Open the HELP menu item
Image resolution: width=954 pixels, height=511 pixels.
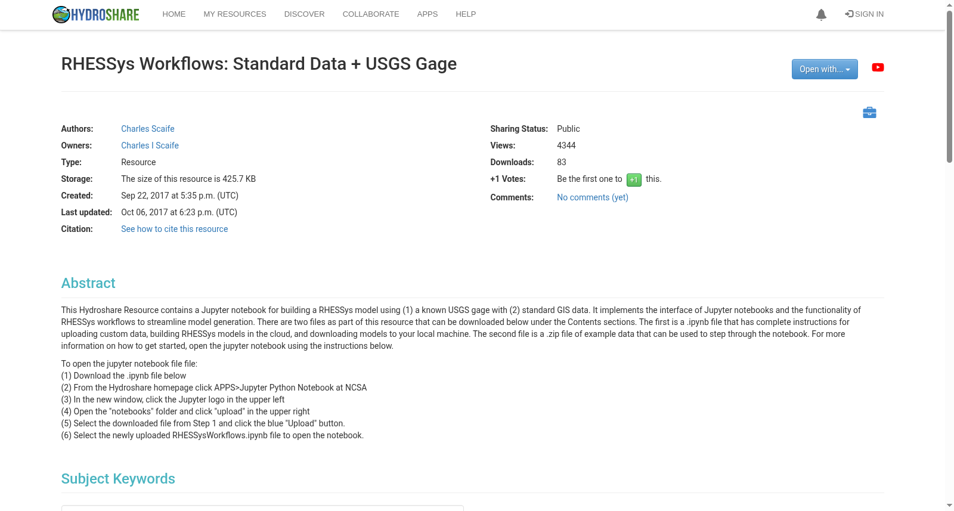tap(466, 14)
